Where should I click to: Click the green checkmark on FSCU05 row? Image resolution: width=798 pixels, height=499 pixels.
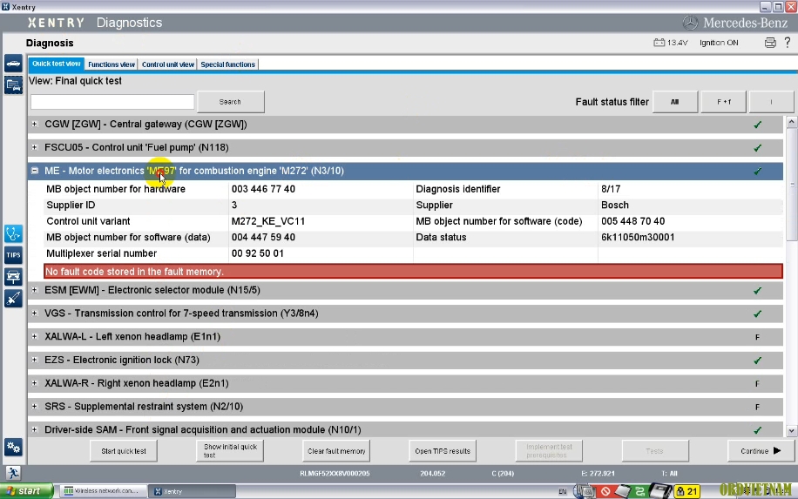[x=757, y=148]
